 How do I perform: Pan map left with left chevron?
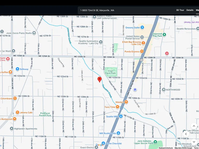pos(186,134)
